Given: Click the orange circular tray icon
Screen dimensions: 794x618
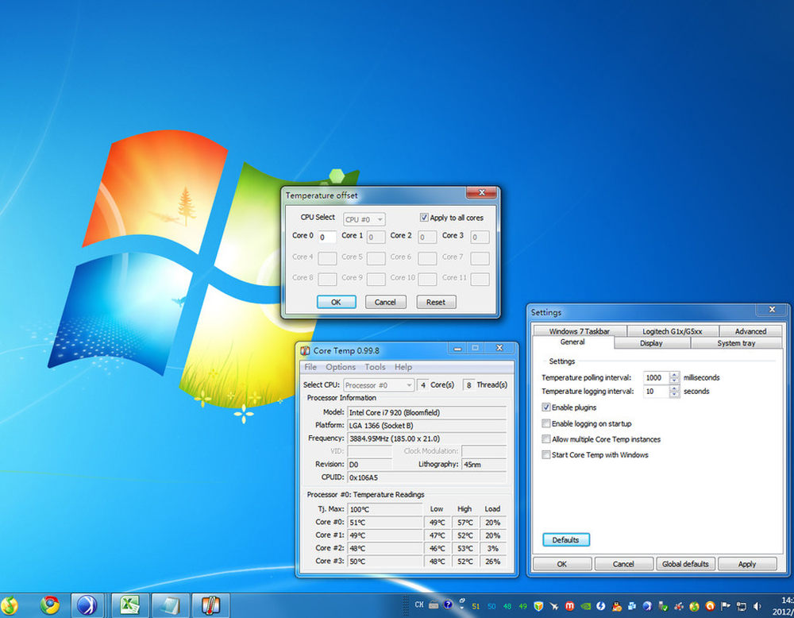Looking at the screenshot, I should point(710,606).
